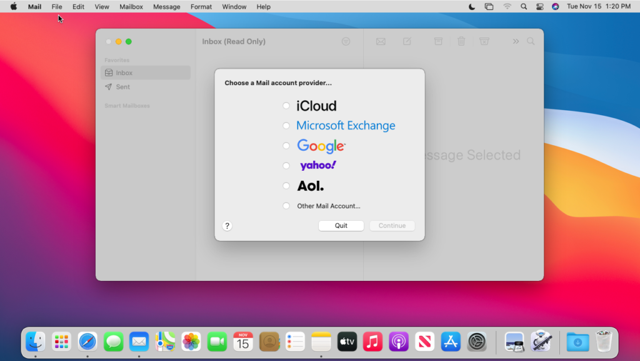Viewport: 640px width, 361px height.
Task: Open Finder from the Dock
Action: 36,342
